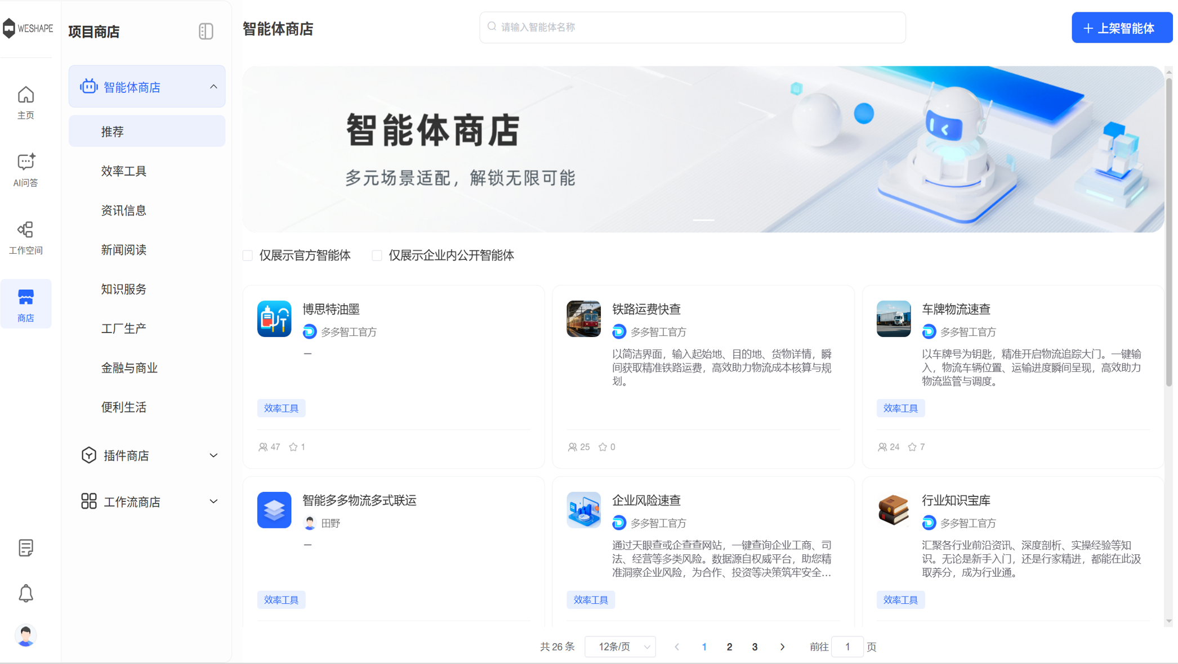Collapse the 项目商店 side panel

(x=206, y=31)
